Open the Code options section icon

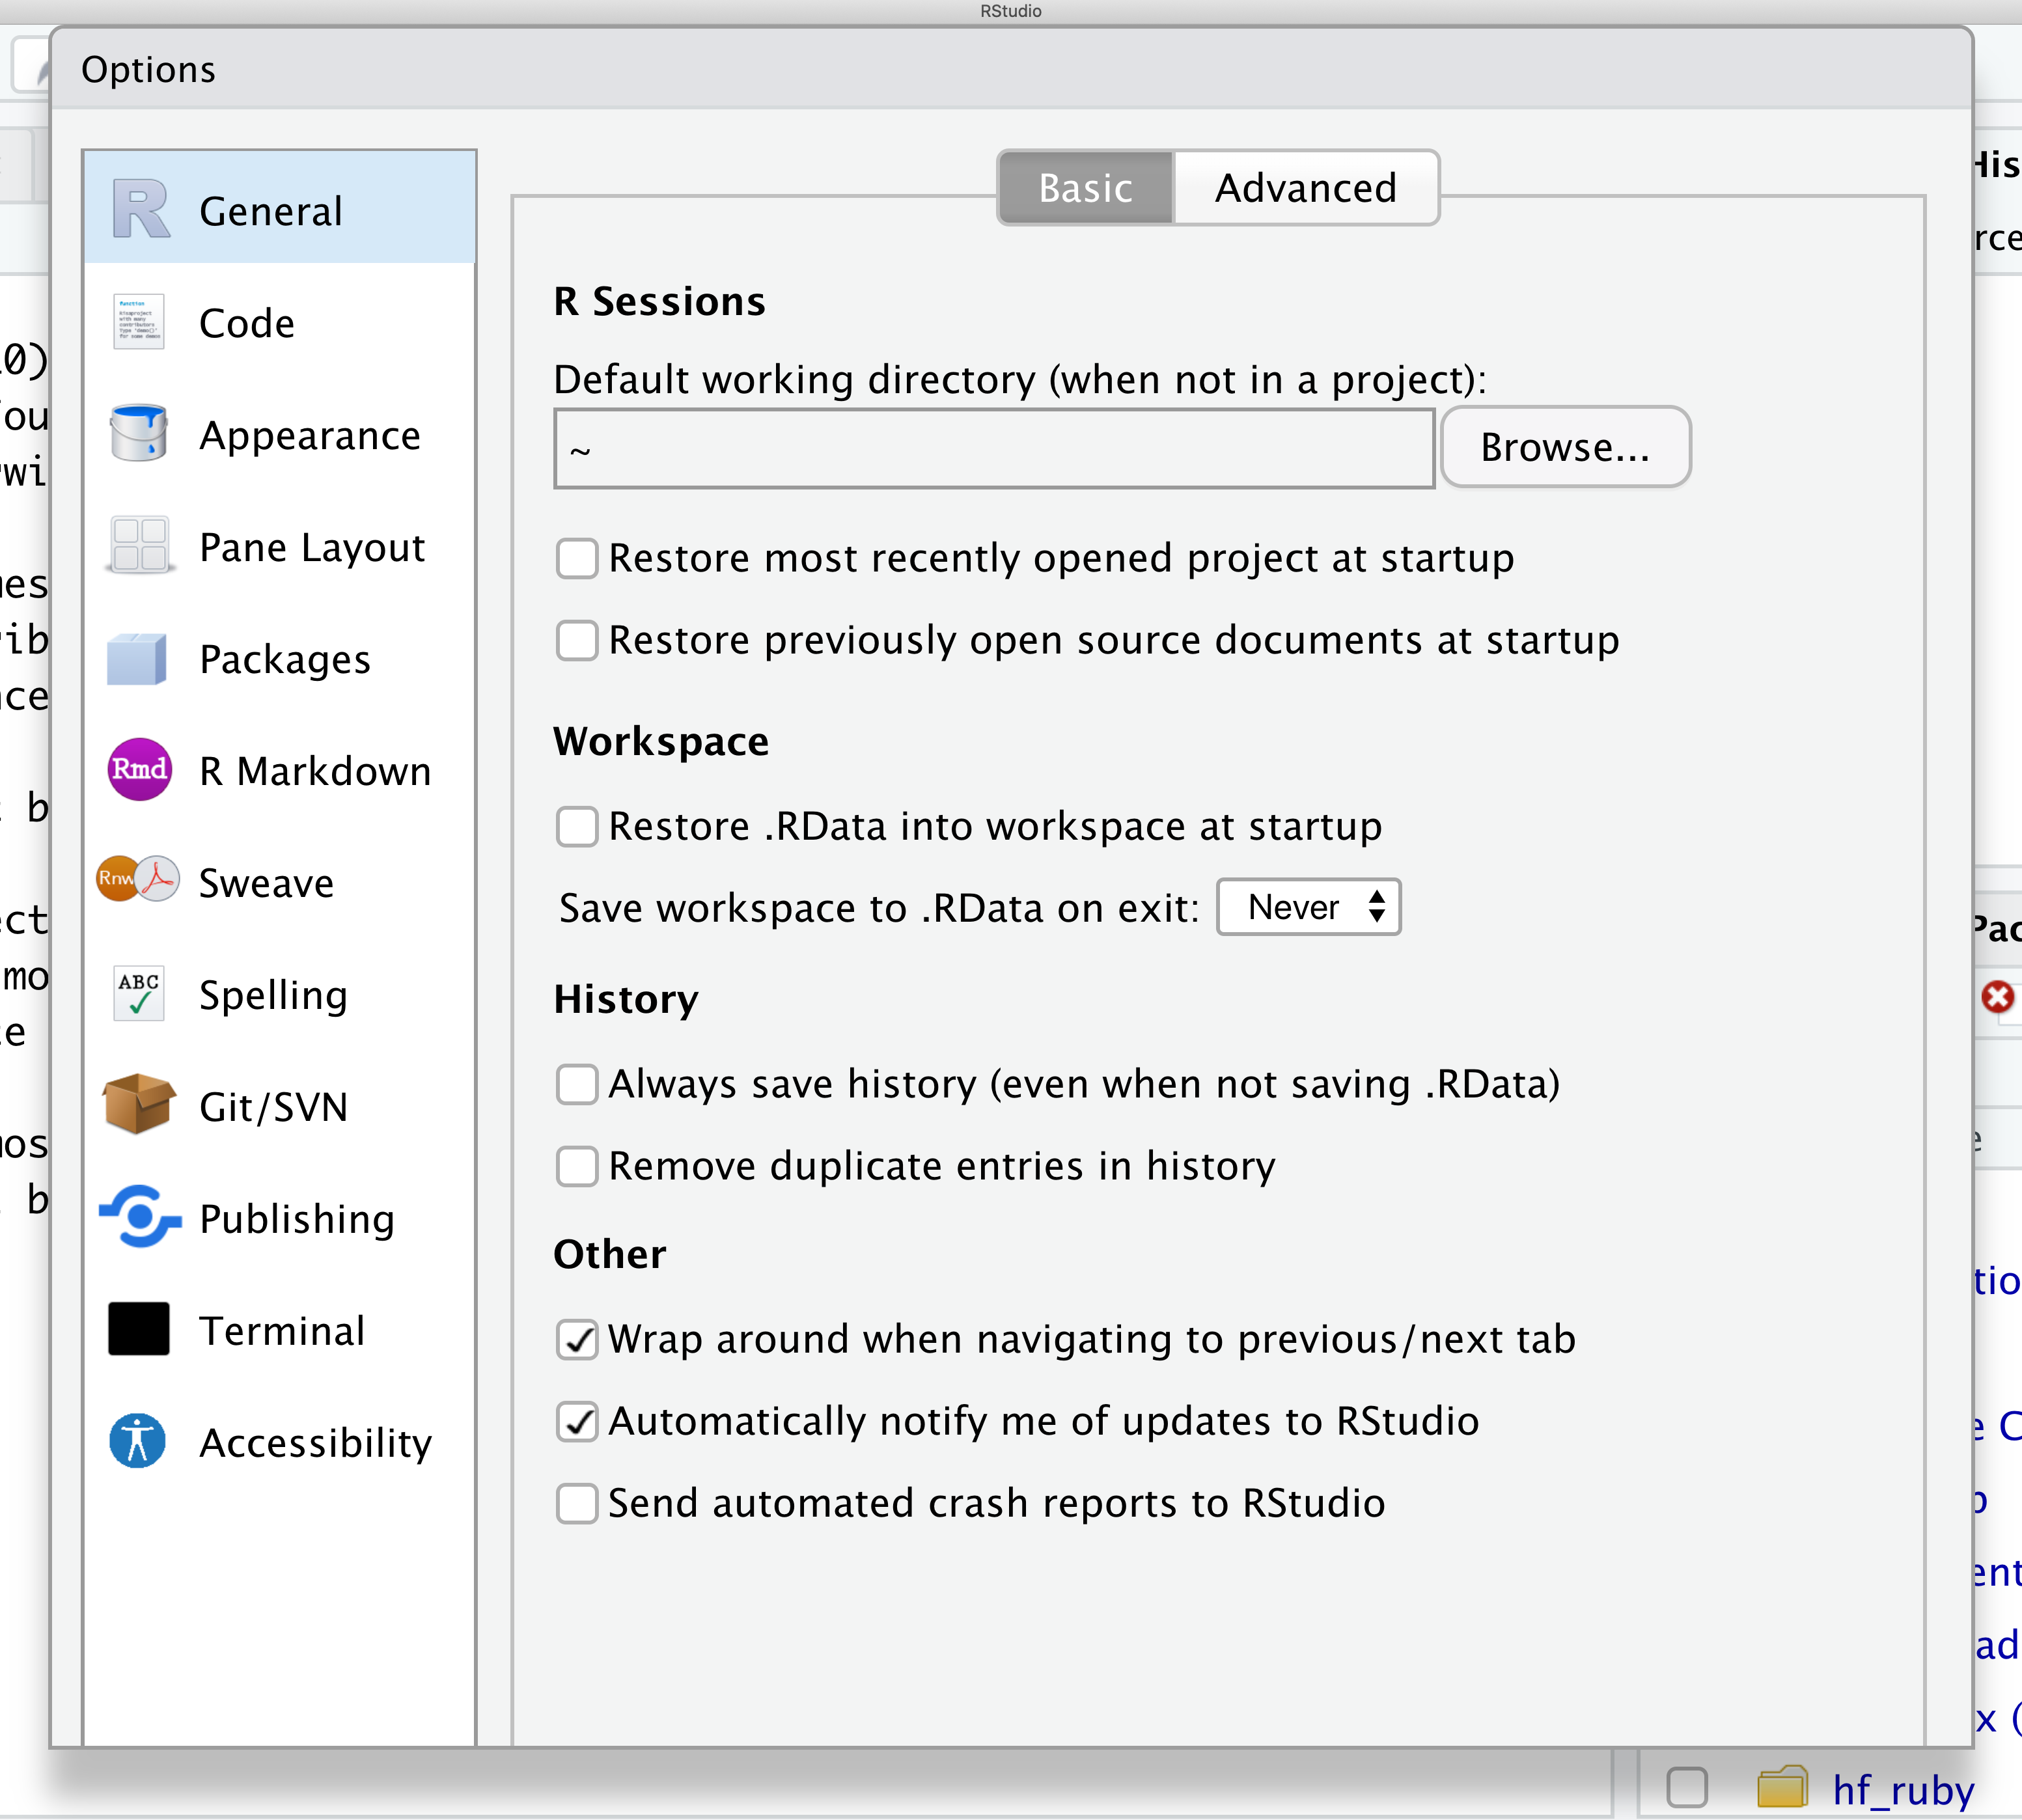coord(139,322)
